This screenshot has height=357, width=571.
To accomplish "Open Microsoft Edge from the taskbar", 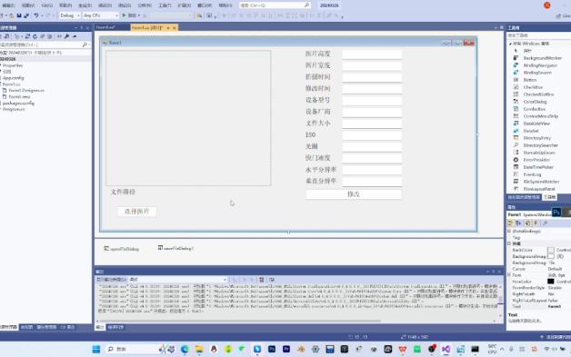I will (x=185, y=350).
